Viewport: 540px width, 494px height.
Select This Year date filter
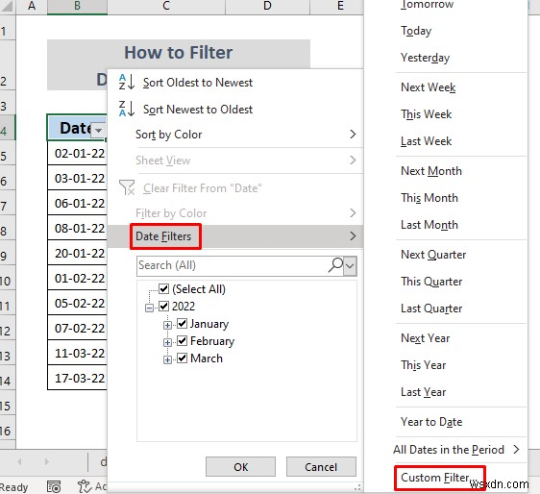pyautogui.click(x=423, y=365)
